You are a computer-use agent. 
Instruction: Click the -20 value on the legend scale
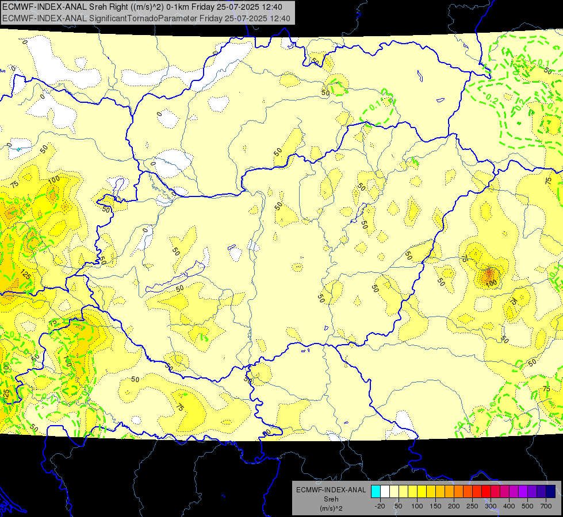[x=380, y=506]
